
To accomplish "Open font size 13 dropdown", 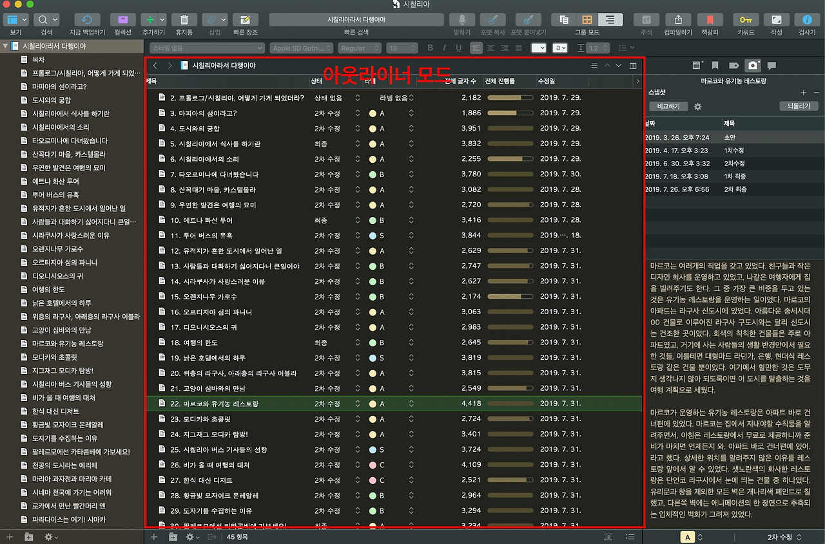I will pyautogui.click(x=402, y=48).
